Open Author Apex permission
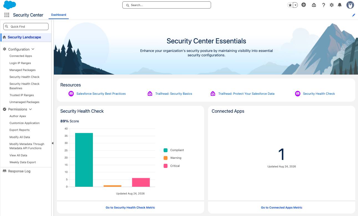 [18, 116]
